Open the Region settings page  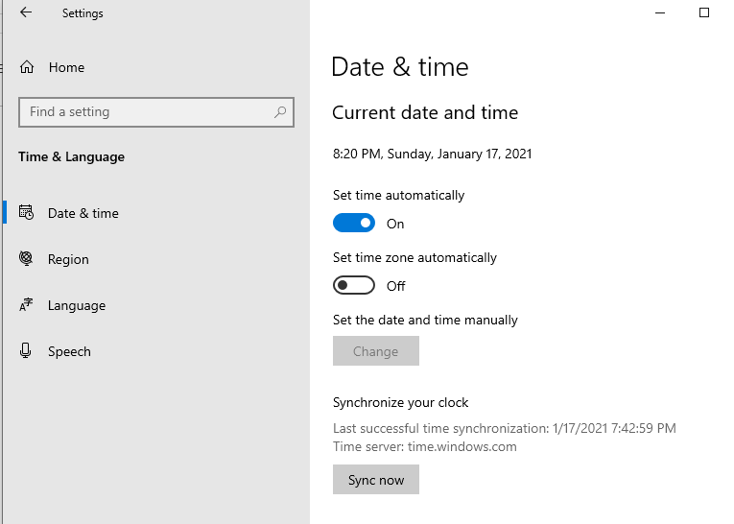68,259
